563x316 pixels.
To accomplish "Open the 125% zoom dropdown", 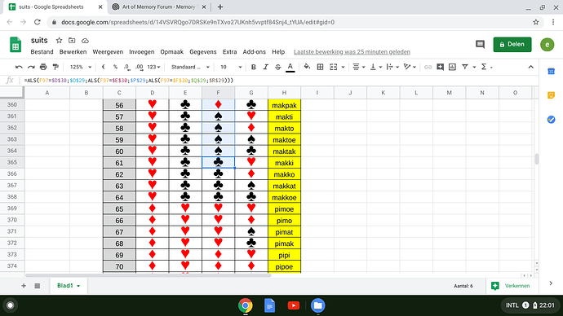I will [81, 67].
